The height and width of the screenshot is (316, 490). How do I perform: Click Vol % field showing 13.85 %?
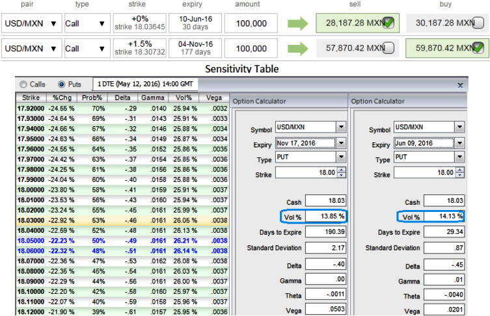point(324,217)
